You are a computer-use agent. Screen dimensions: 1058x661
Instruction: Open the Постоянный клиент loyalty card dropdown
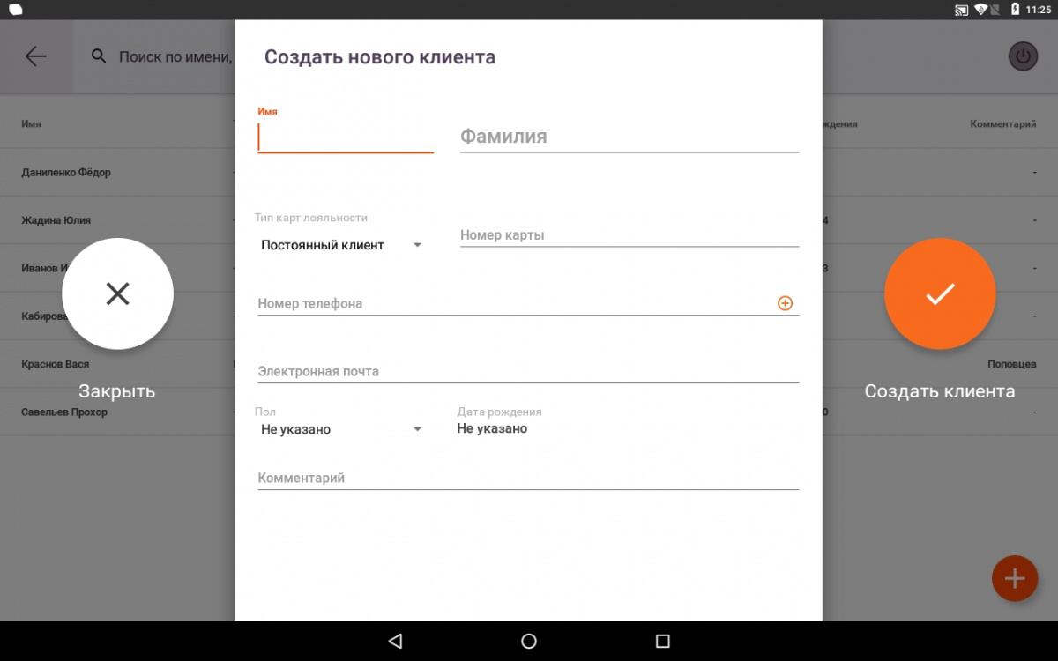[x=341, y=245]
